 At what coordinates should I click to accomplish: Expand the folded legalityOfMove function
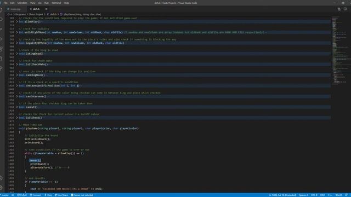pyautogui.click(x=17, y=43)
